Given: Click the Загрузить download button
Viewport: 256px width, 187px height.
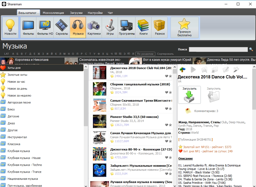Looking at the screenshot, I should click(x=189, y=95).
